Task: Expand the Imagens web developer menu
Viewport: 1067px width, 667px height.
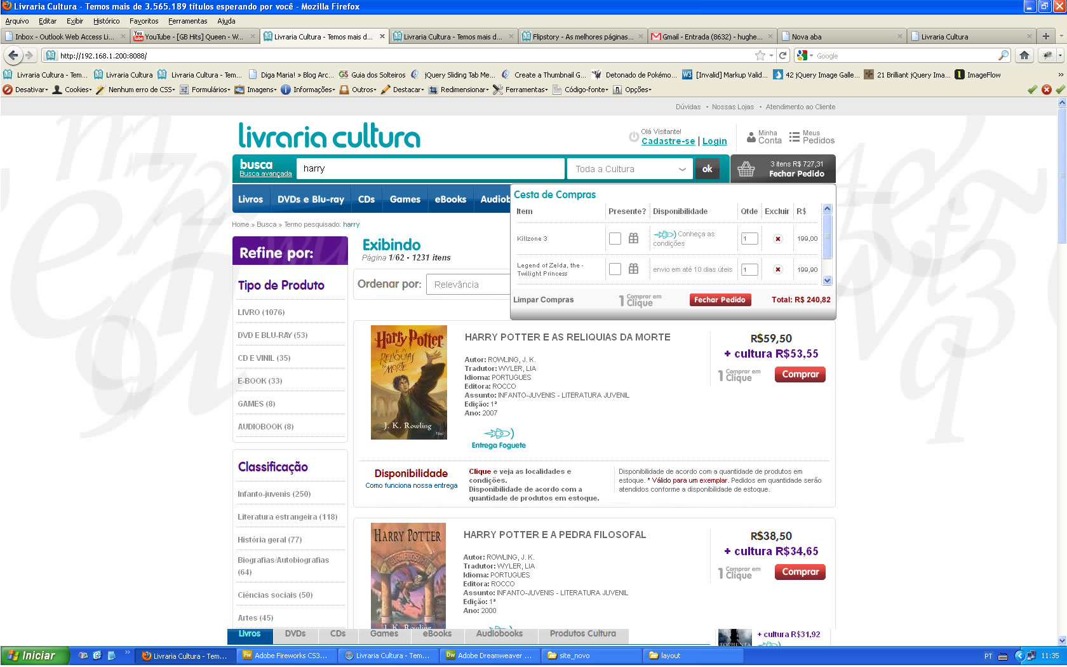Action: coord(256,90)
